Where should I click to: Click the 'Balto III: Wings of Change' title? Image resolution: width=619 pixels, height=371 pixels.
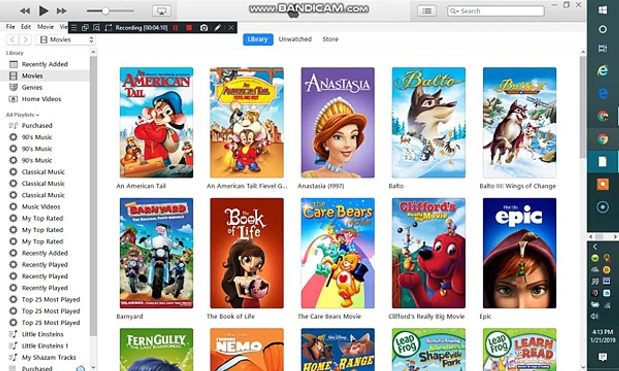[x=517, y=186]
